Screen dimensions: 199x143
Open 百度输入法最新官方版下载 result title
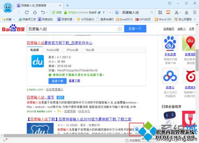click(x=59, y=43)
